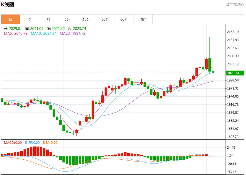The height and width of the screenshot is (175, 246).
Task: Click the 1807.70 price axis label
Action: click(x=233, y=137)
